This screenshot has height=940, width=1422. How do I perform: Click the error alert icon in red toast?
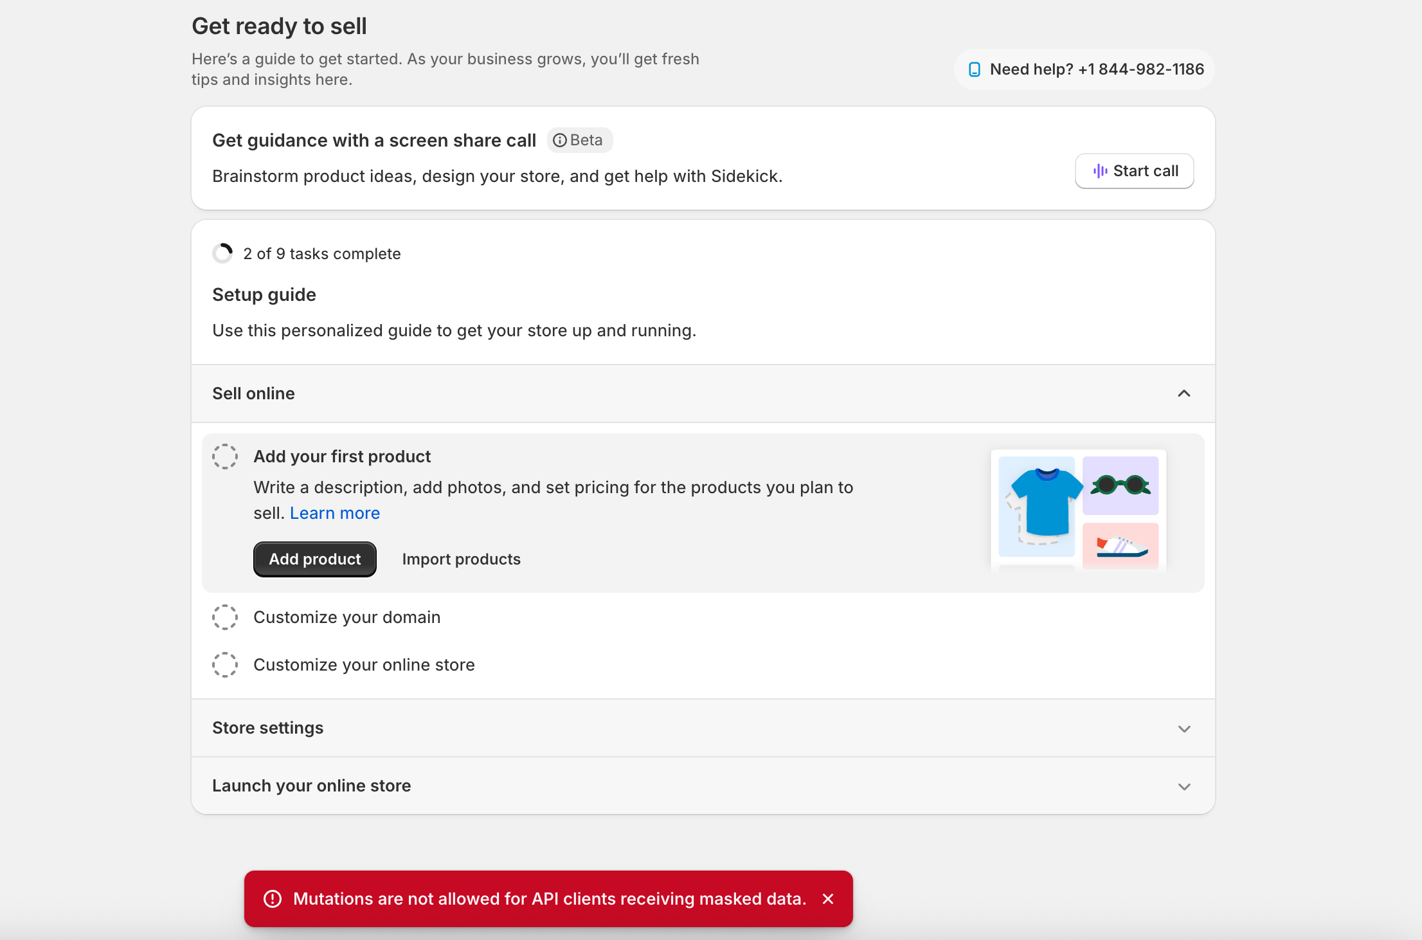273,899
